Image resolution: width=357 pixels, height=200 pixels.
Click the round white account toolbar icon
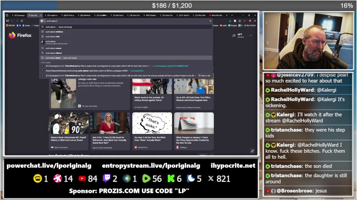pyautogui.click(x=235, y=21)
